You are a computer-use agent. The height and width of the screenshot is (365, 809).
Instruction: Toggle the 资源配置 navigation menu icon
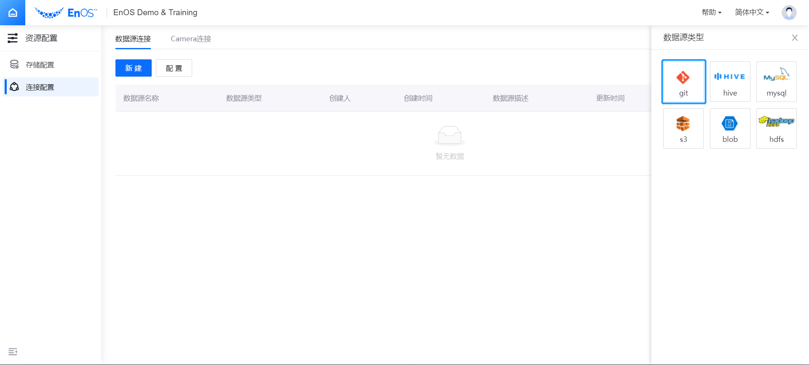coord(13,38)
